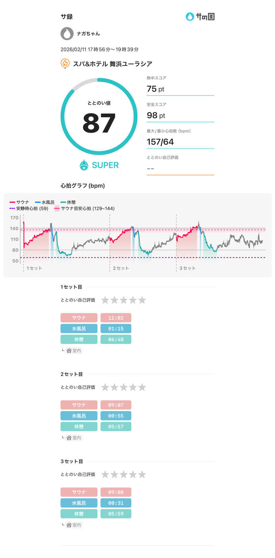Click the ととのい値 87 circular gauge

point(99,116)
